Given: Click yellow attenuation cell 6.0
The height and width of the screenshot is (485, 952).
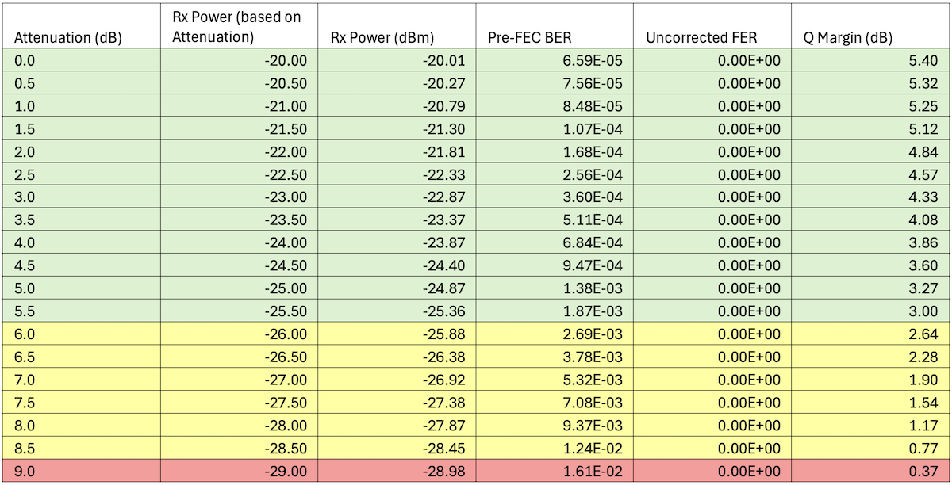Looking at the screenshot, I should tap(81, 333).
